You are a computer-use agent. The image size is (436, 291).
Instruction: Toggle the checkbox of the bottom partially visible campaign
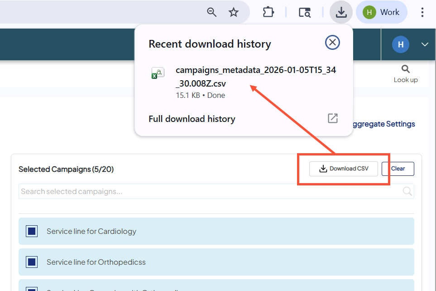tap(31, 289)
